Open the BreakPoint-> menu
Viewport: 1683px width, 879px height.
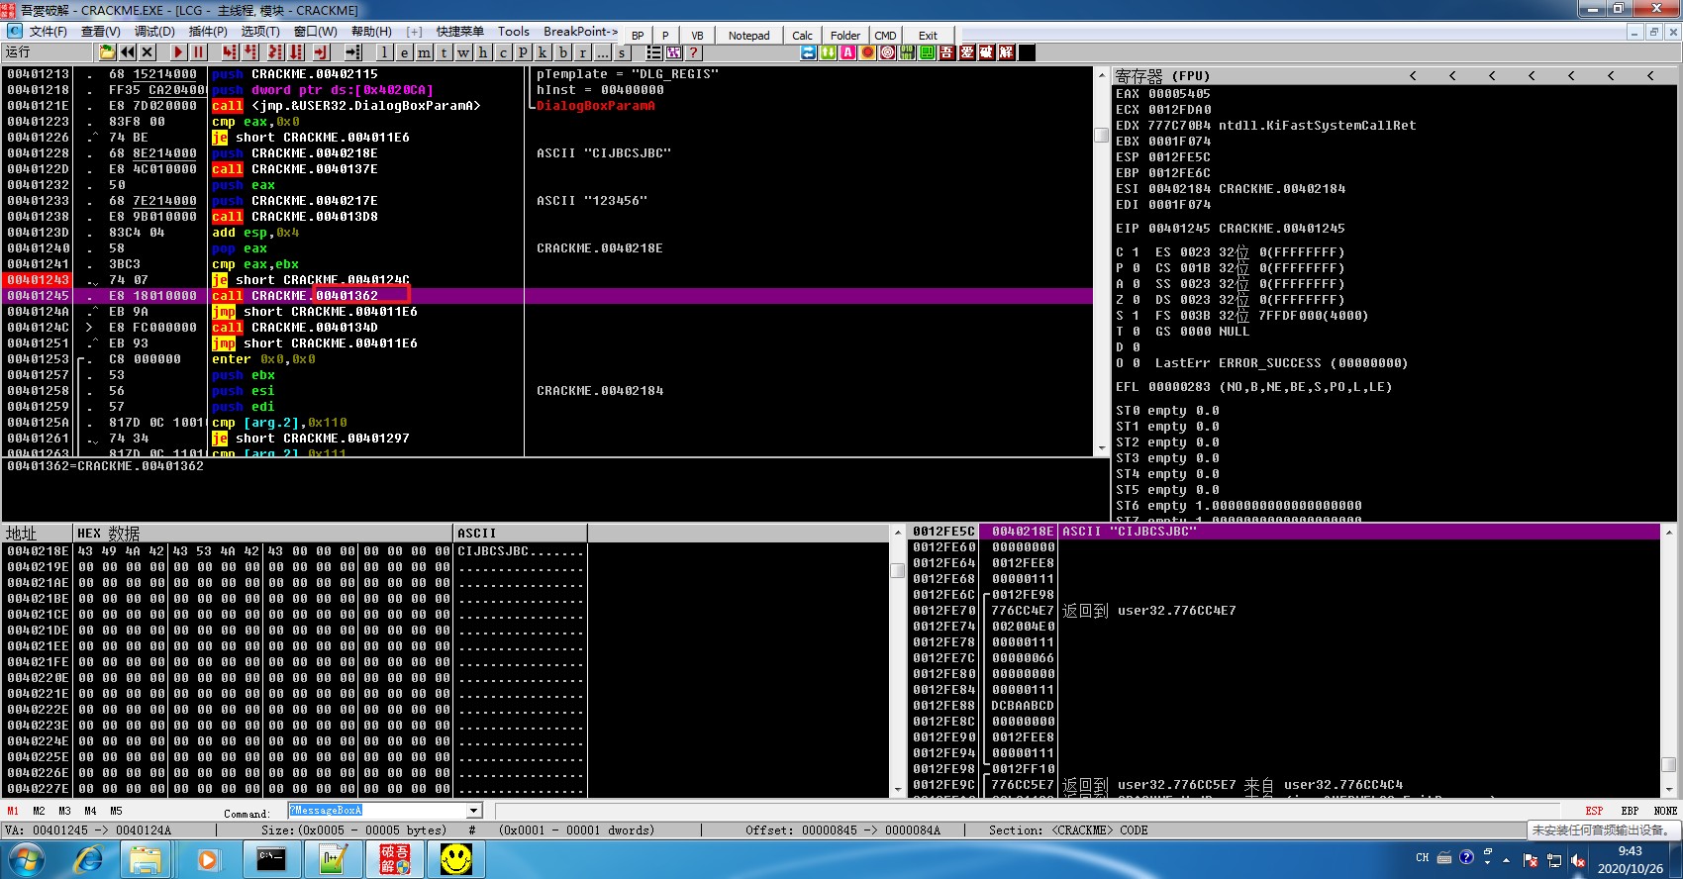click(x=580, y=32)
